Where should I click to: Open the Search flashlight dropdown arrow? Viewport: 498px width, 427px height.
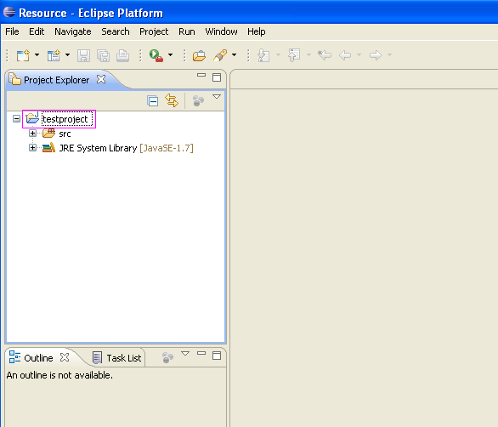(x=234, y=55)
